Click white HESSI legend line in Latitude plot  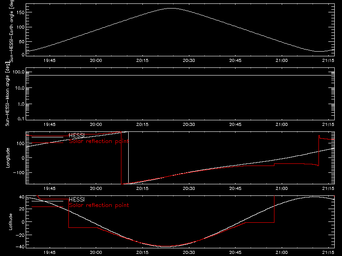point(47,201)
